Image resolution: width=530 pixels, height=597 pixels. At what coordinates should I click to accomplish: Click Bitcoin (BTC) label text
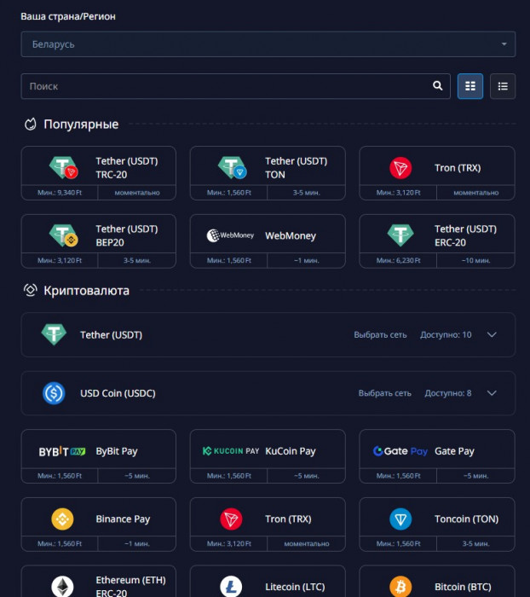(463, 587)
